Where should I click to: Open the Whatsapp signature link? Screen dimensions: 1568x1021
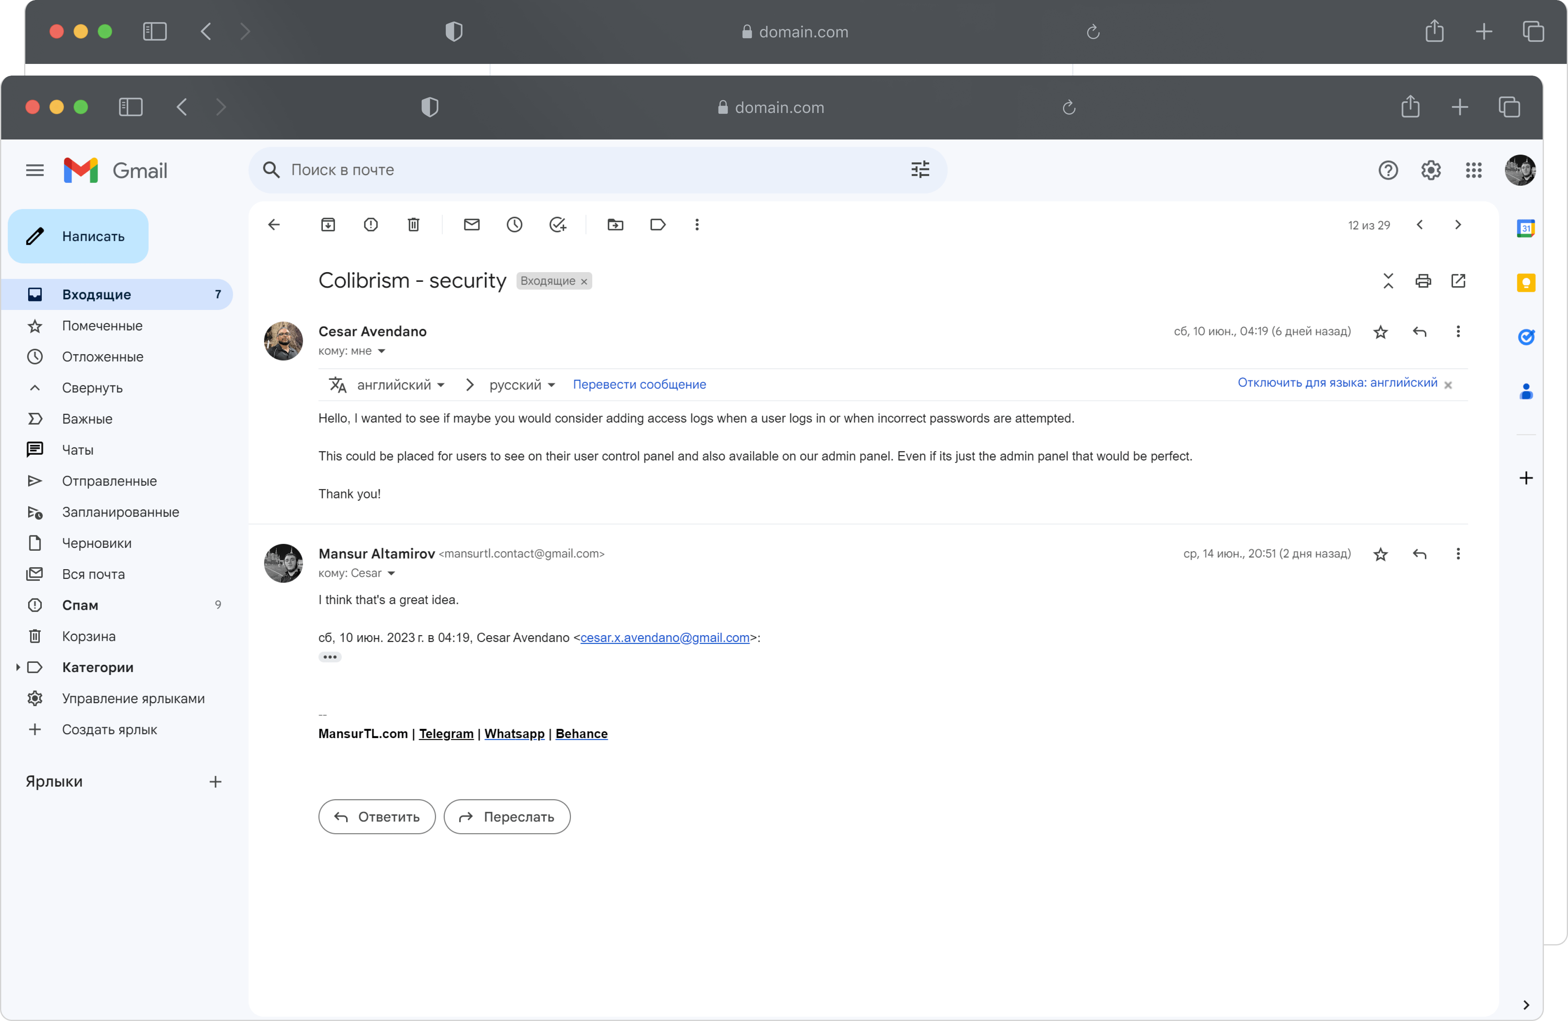coord(515,734)
